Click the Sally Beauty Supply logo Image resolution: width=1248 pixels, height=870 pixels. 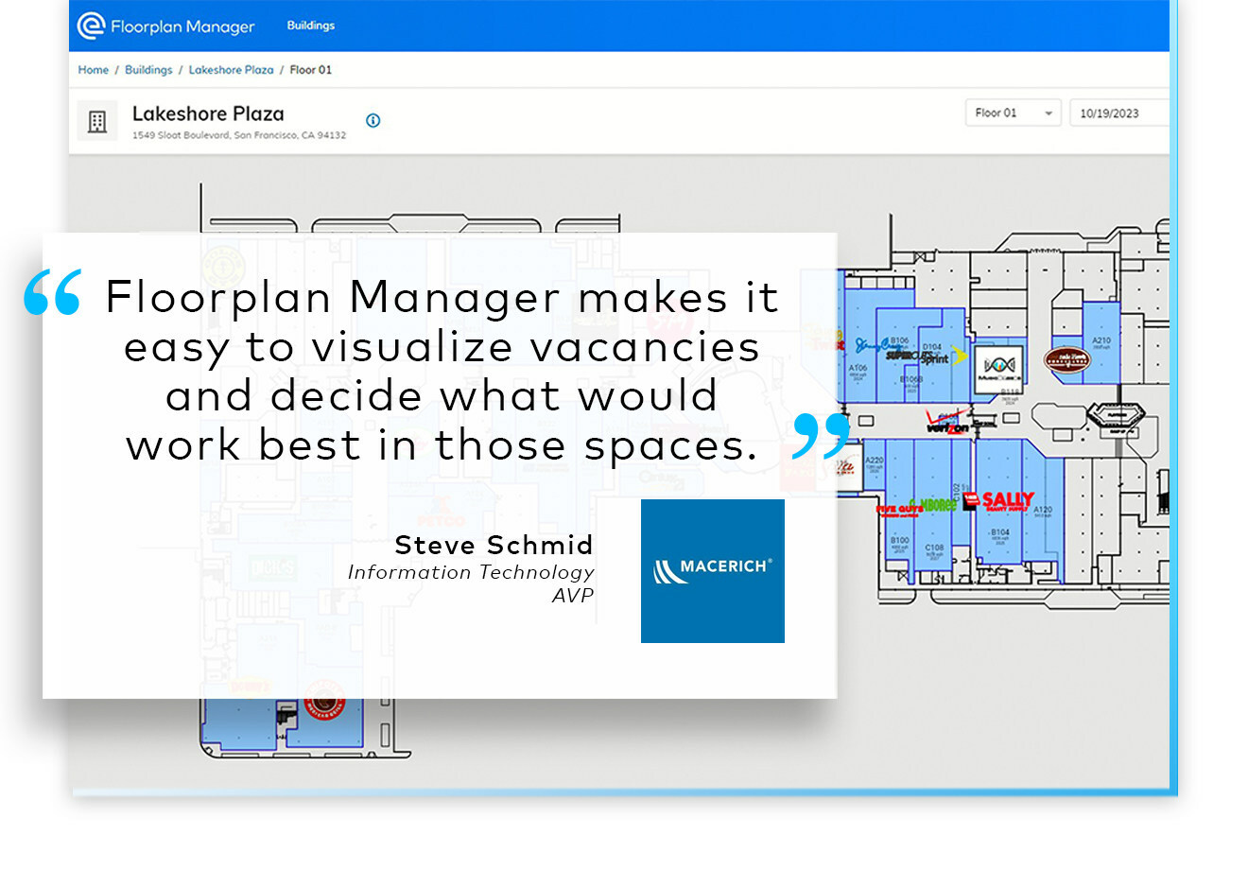point(1000,500)
